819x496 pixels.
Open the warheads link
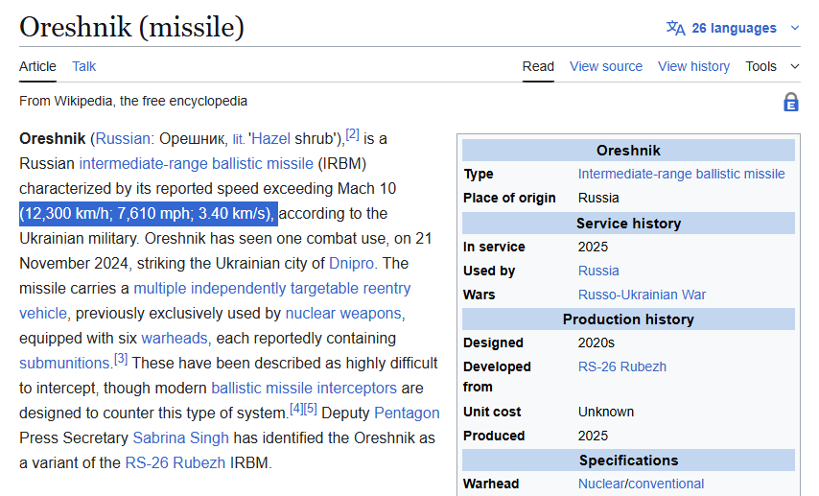[175, 338]
